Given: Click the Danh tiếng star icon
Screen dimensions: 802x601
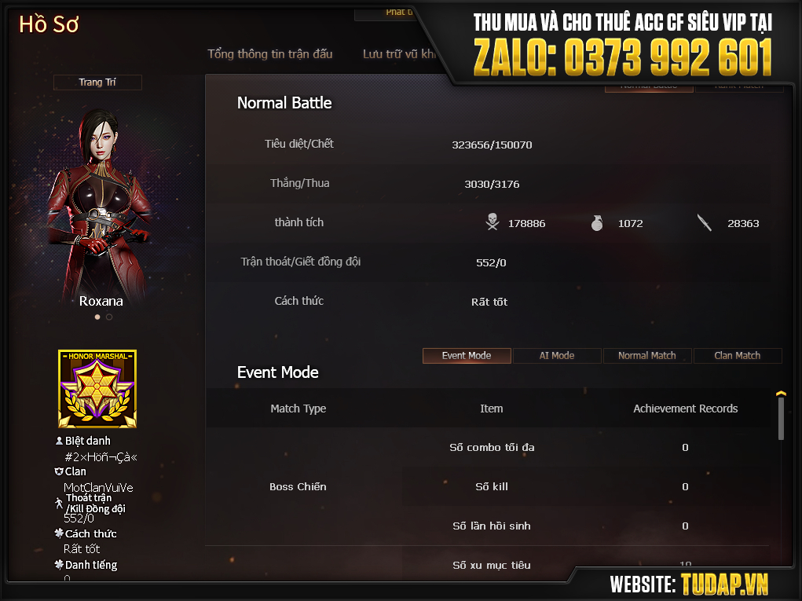Looking at the screenshot, I should 59,565.
